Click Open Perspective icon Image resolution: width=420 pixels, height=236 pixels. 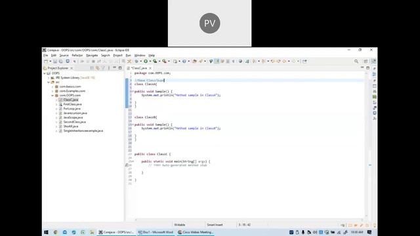coord(366,61)
